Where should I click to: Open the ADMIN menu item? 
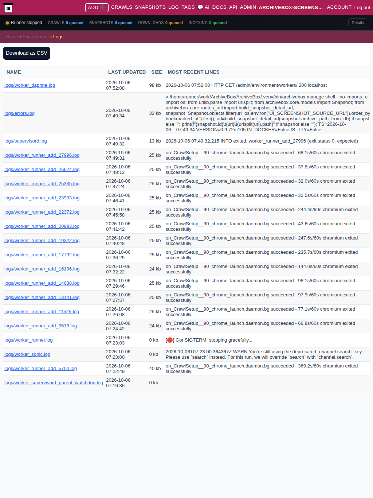click(248, 7)
